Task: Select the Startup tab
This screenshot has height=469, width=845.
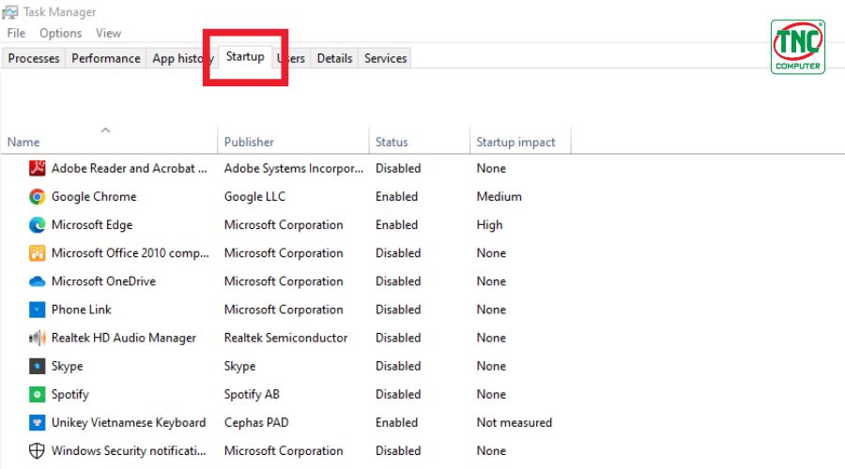Action: [245, 56]
